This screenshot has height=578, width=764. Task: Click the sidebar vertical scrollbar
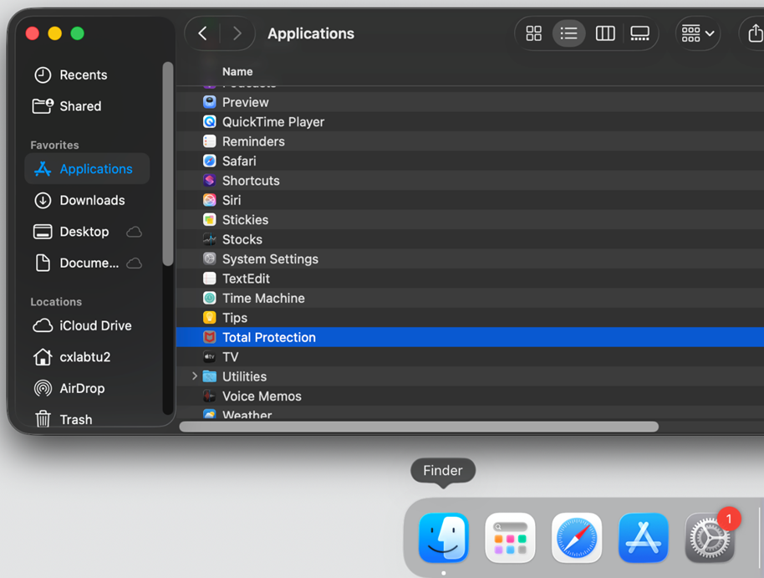[x=168, y=163]
